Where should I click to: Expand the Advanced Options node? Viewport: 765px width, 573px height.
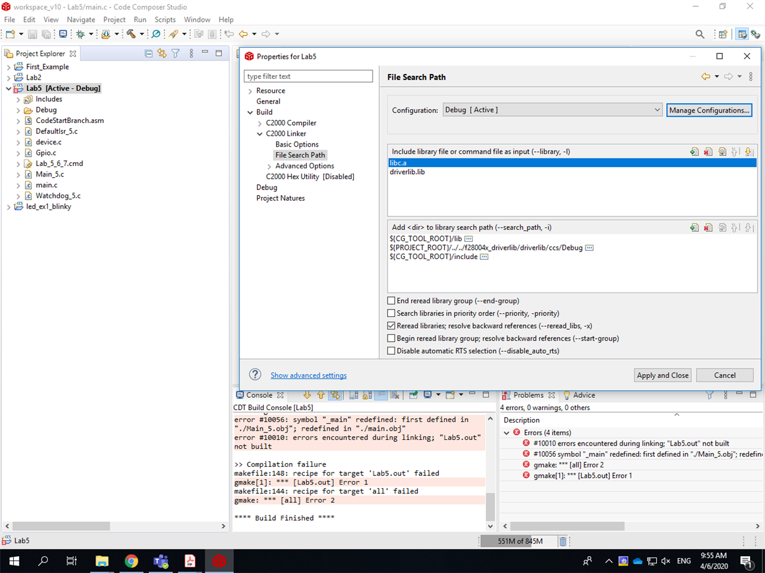pos(269,166)
